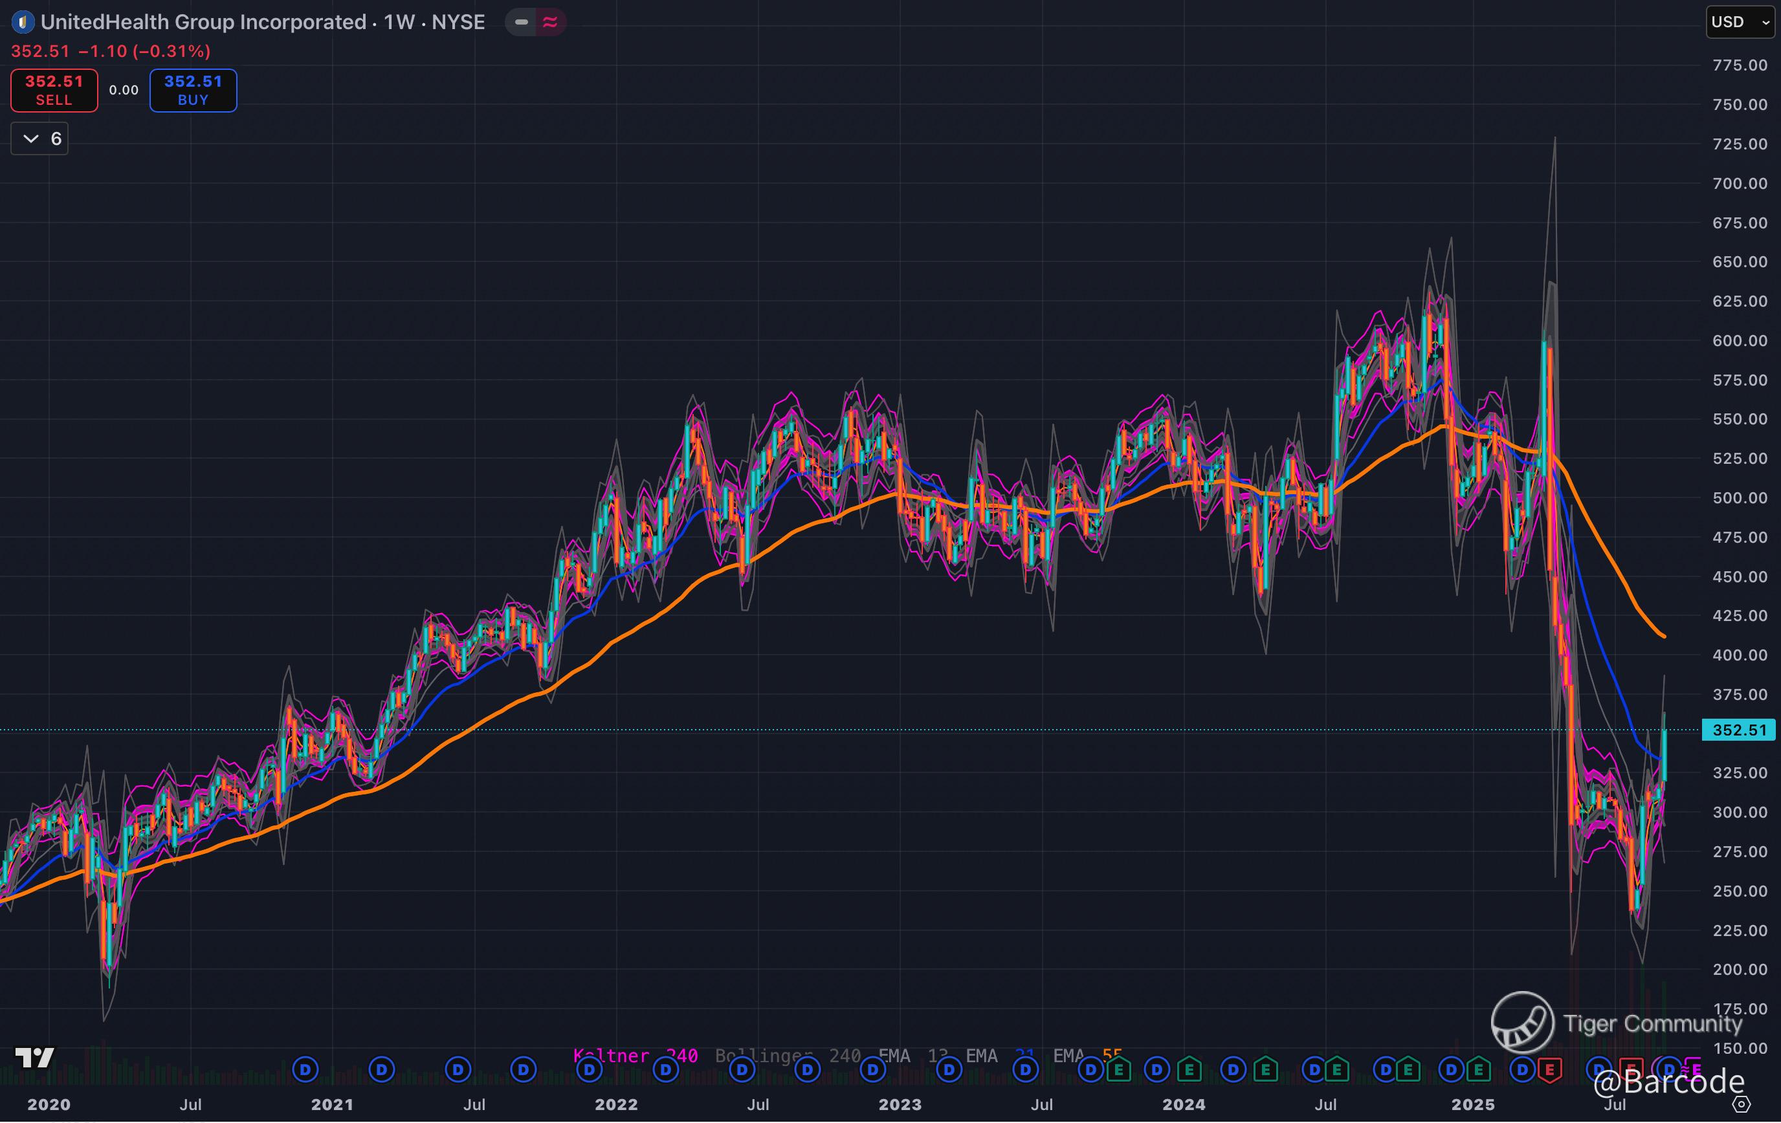Click the red earnings E marker in 2025
Screen dimensions: 1781x1123
pos(1549,1070)
